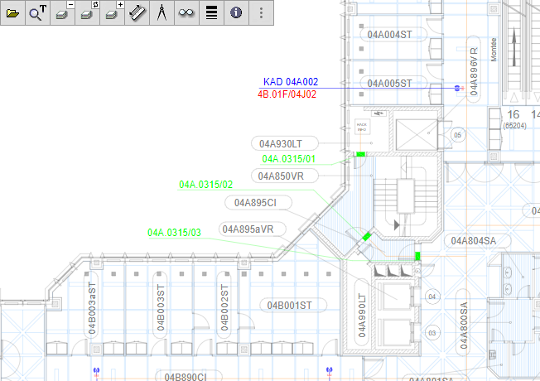The width and height of the screenshot is (540, 381).
Task: Open the text search magnifier tool
Action: coord(37,13)
